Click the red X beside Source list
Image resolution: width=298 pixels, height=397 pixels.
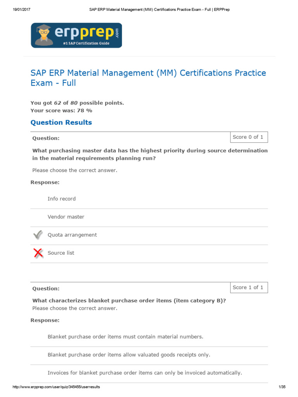[x=38, y=253]
